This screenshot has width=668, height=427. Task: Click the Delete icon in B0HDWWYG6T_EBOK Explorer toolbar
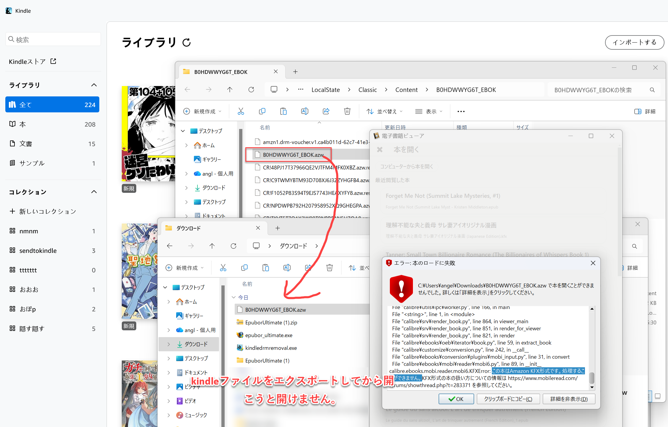[x=347, y=111]
